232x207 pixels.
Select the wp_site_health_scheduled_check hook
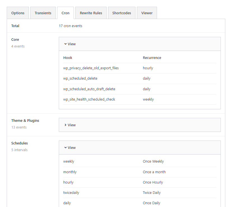(x=89, y=99)
